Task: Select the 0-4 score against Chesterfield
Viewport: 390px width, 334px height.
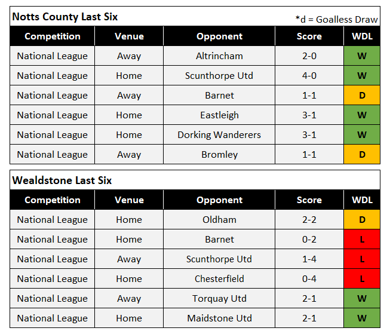Action: pos(309,279)
